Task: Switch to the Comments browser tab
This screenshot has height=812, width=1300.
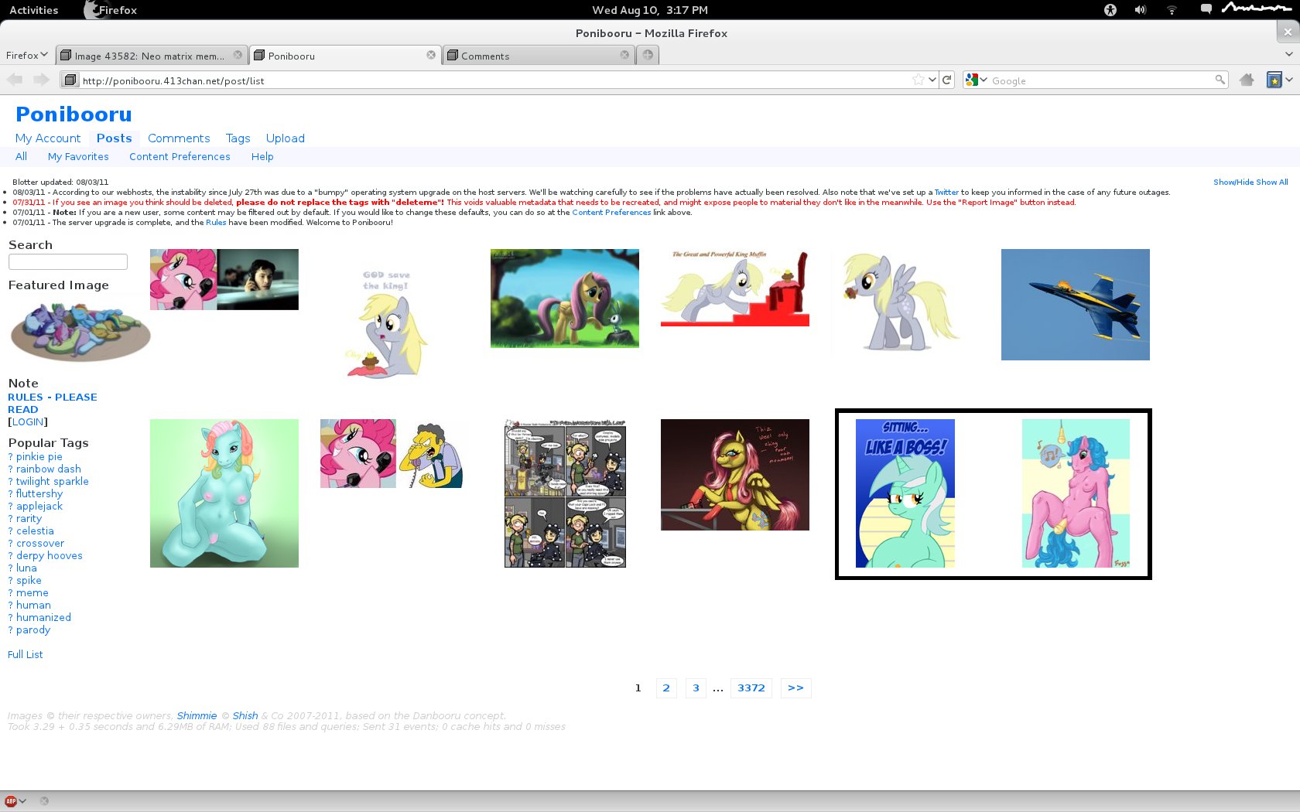Action: tap(539, 56)
